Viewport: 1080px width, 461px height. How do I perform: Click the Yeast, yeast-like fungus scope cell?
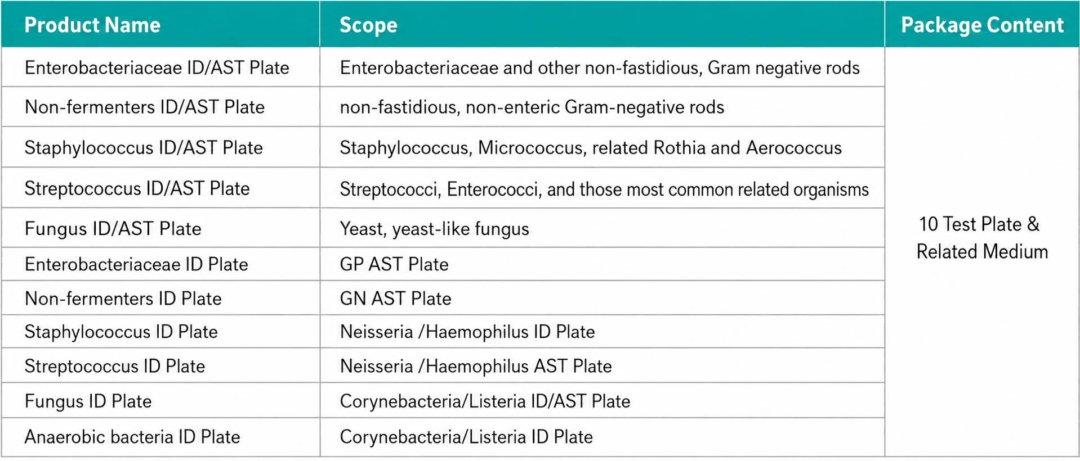602,228
